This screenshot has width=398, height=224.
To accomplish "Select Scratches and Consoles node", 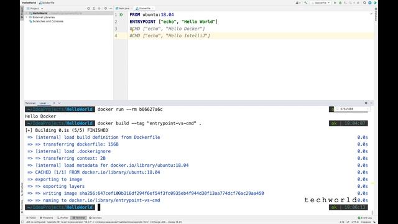I will (48, 21).
